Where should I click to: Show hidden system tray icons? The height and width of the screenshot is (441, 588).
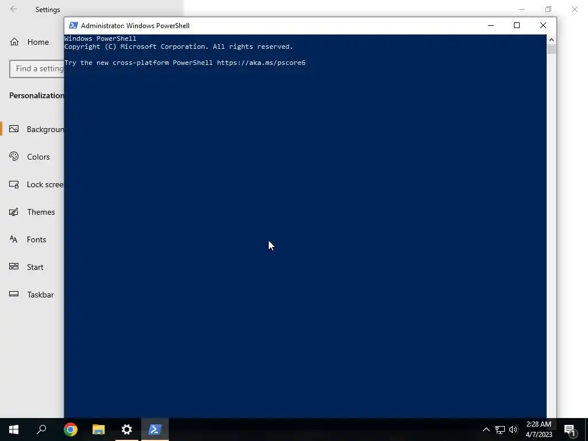[x=486, y=430]
